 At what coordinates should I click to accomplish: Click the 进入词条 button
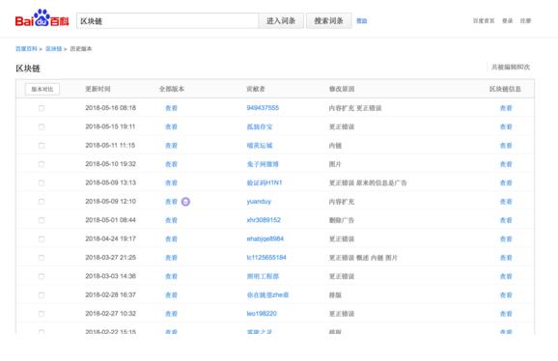281,21
